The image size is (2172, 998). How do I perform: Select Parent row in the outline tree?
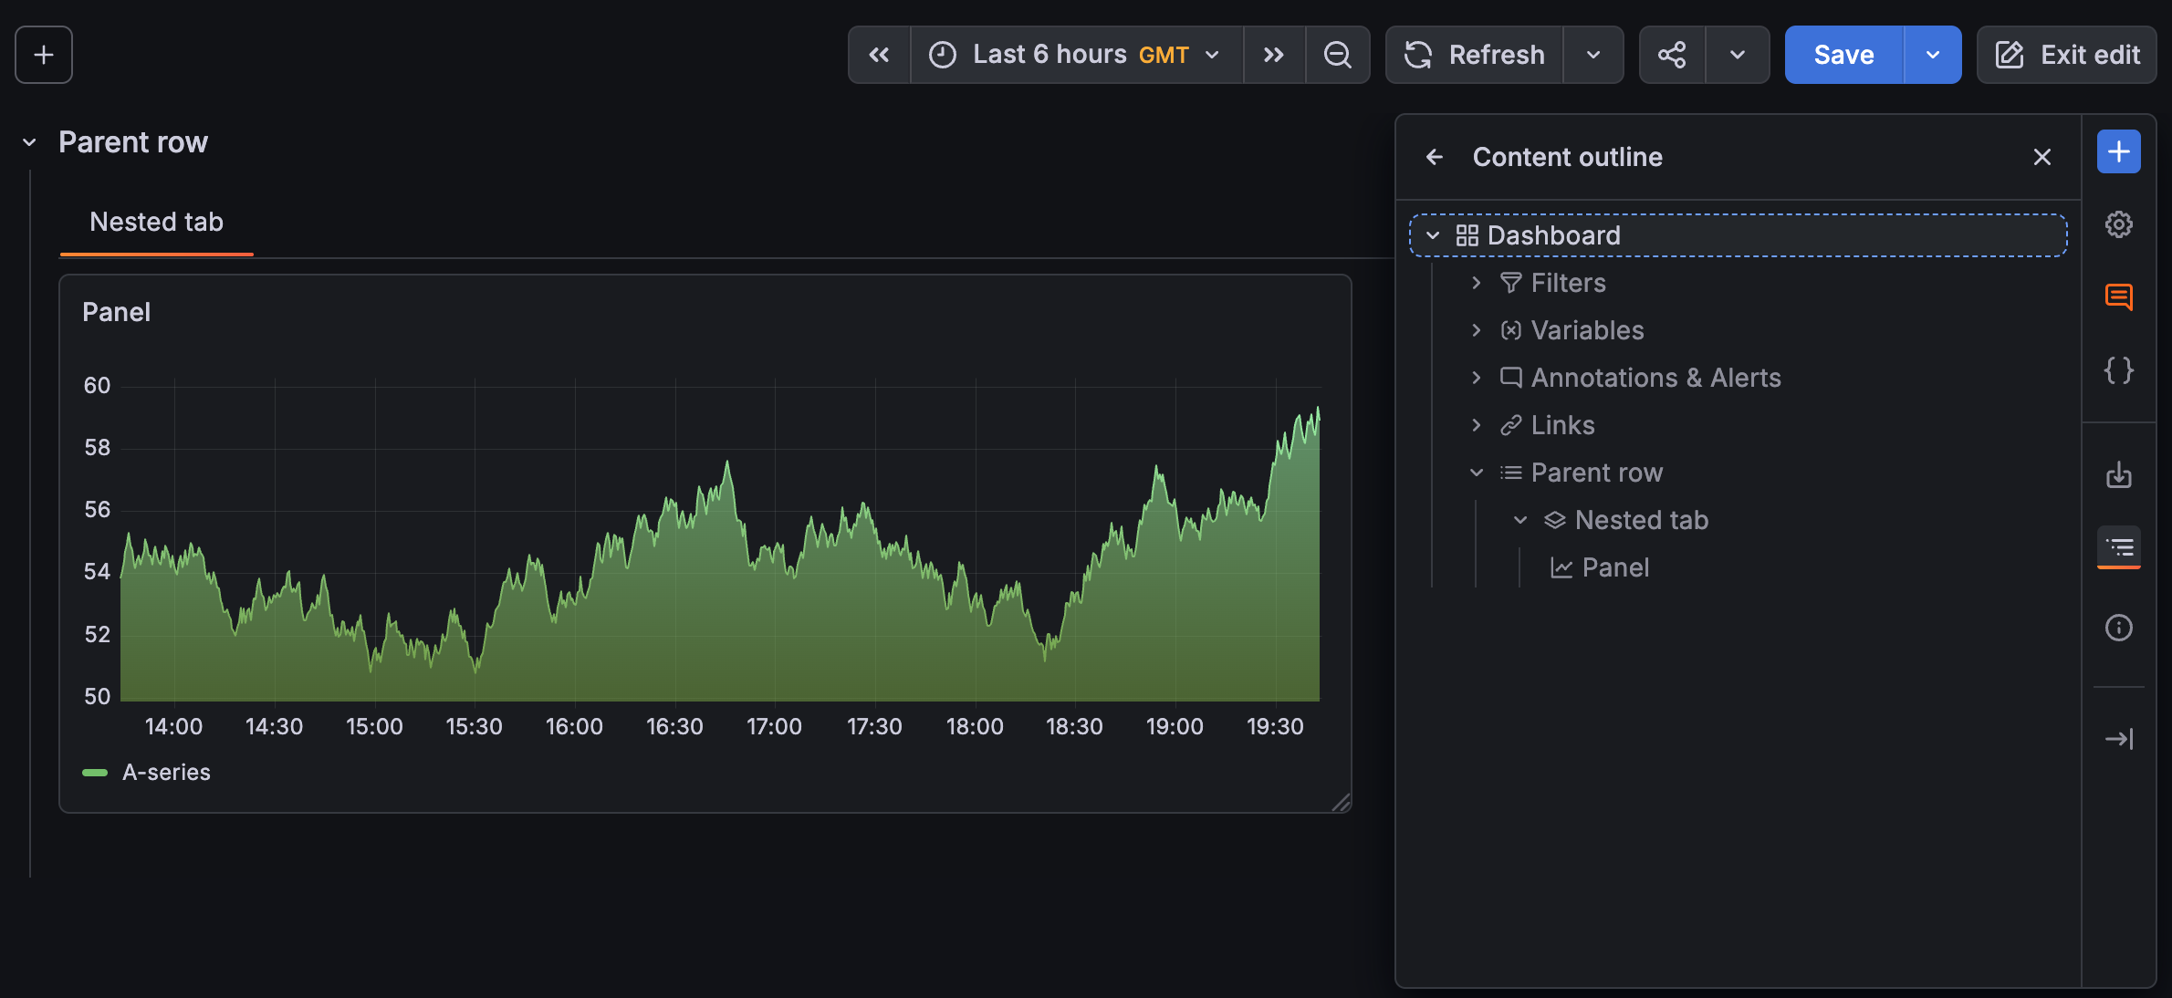1596,473
